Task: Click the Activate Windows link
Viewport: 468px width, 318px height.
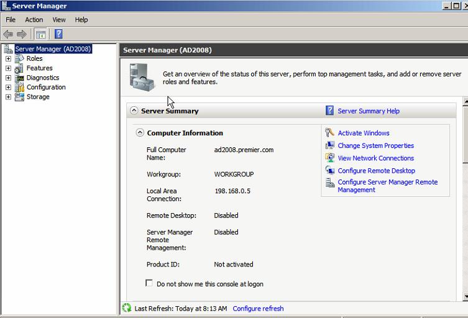Action: pos(364,133)
